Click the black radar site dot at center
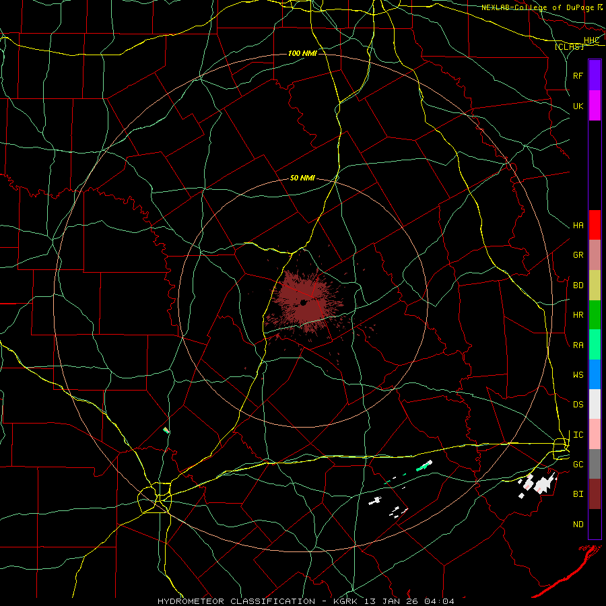 coord(304,302)
